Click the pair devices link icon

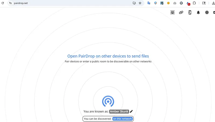181,12
